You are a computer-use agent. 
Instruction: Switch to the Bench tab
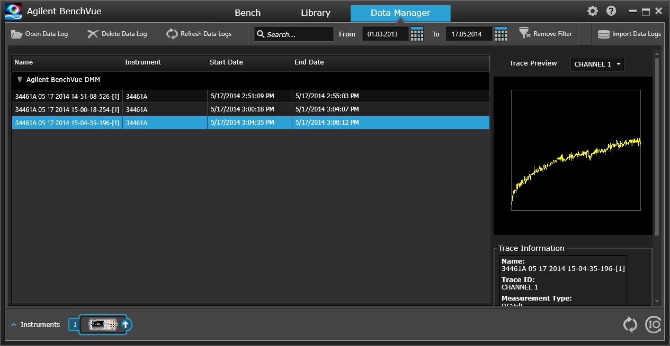[248, 13]
